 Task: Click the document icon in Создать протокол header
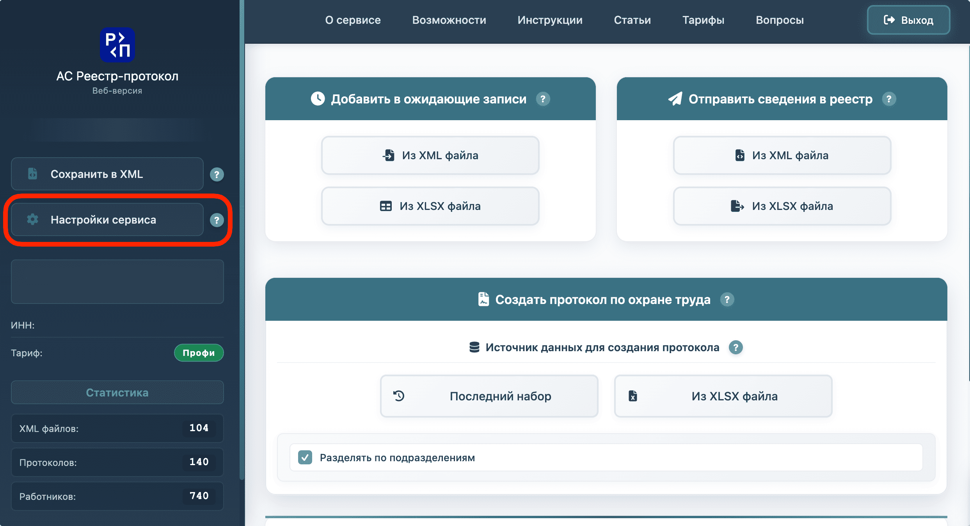[483, 299]
